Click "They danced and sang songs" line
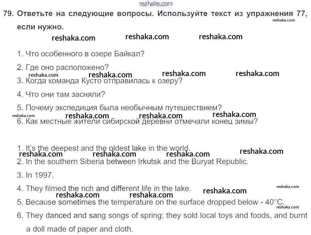 point(85,216)
